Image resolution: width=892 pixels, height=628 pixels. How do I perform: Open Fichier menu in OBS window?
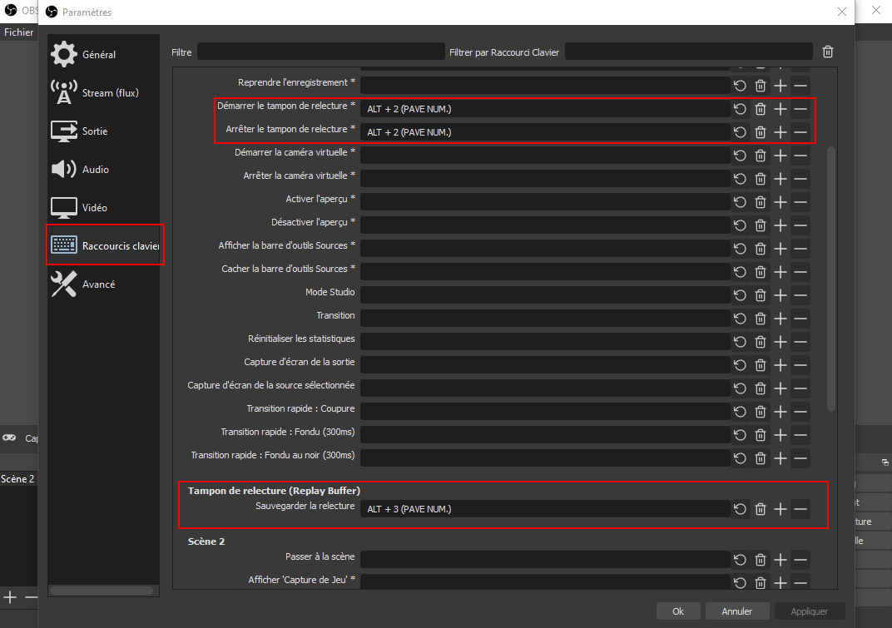pyautogui.click(x=19, y=32)
